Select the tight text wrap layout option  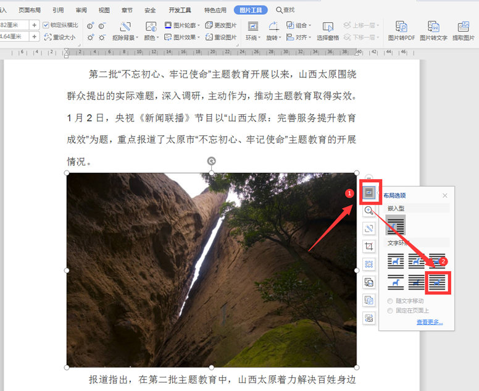click(417, 261)
